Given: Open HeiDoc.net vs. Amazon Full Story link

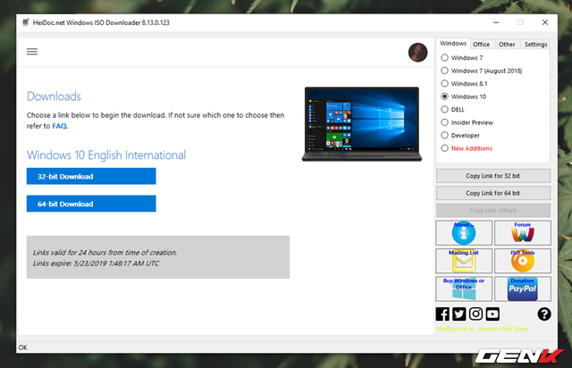Looking at the screenshot, I should (483, 329).
